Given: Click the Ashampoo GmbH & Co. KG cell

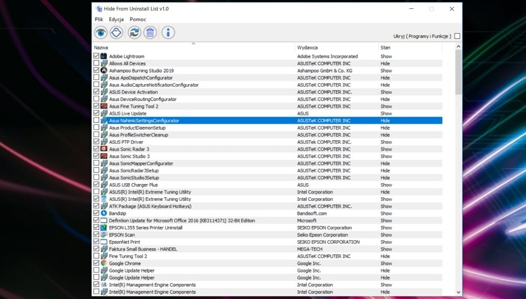Looking at the screenshot, I should 324,70.
